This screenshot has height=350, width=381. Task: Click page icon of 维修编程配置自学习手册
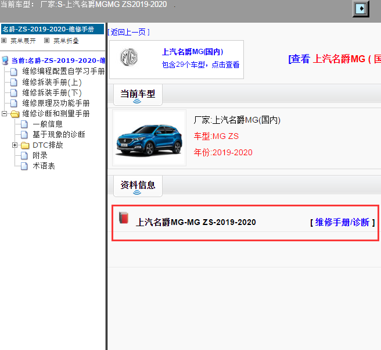pos(14,72)
